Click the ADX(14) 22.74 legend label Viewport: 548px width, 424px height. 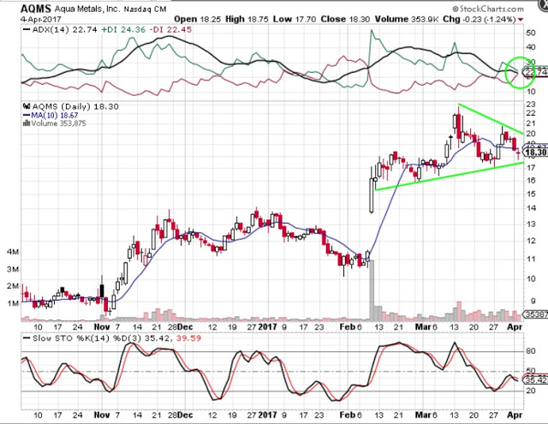tap(60, 30)
